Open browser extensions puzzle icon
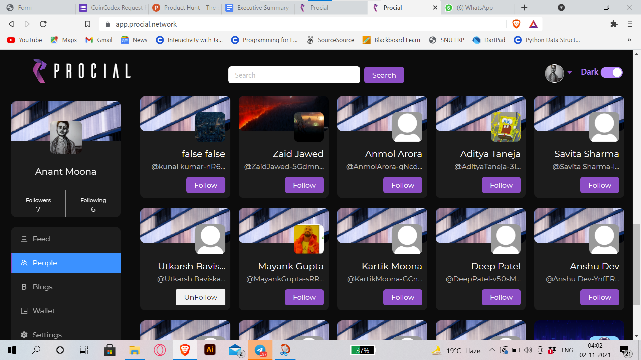Viewport: 641px width, 360px height. [614, 24]
